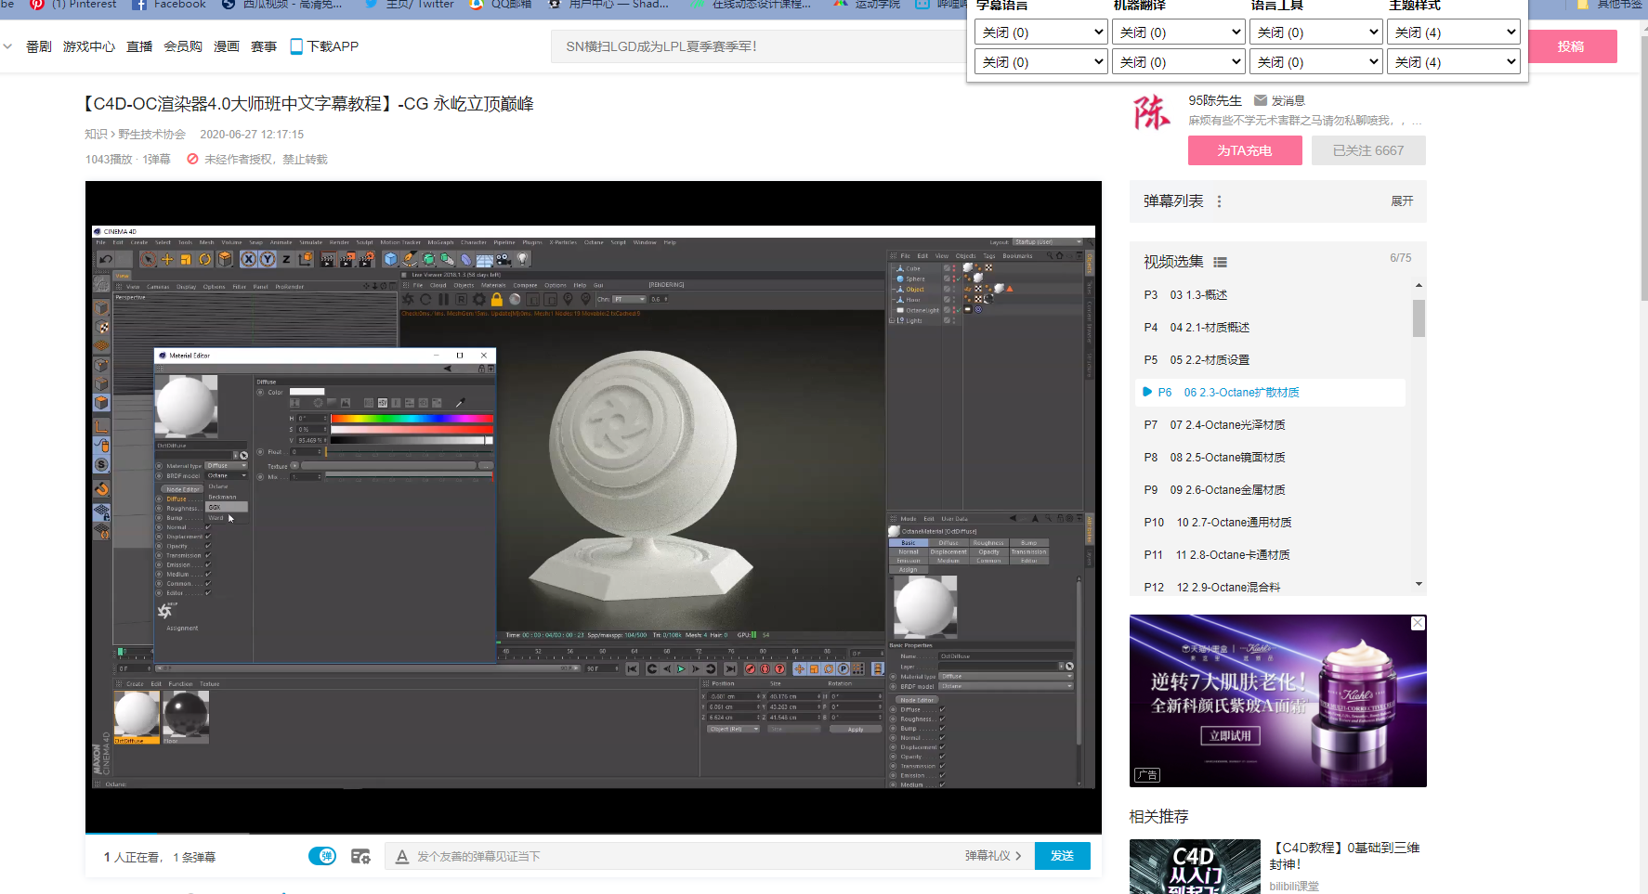Image resolution: width=1648 pixels, height=894 pixels.
Task: Go to the 直播 navigation item
Action: [x=139, y=46]
